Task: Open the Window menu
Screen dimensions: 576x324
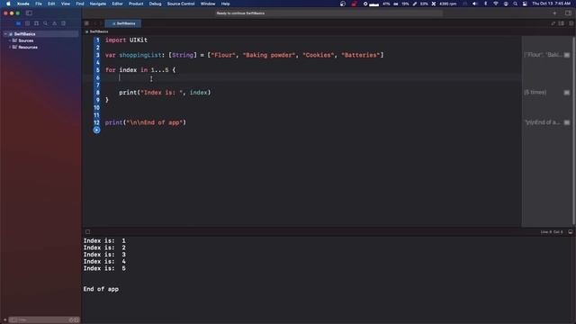Action: point(208,4)
